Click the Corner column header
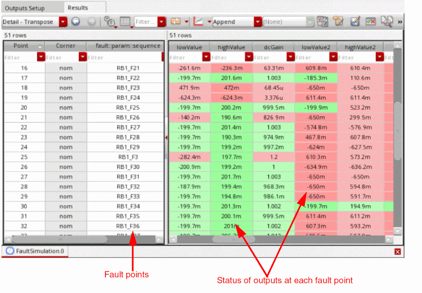Image resolution: width=422 pixels, height=293 pixels. tap(65, 46)
